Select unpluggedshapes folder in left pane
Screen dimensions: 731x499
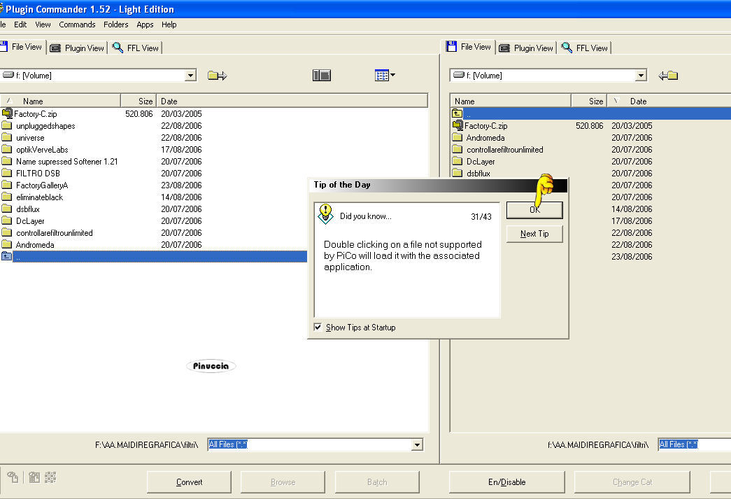(45, 125)
